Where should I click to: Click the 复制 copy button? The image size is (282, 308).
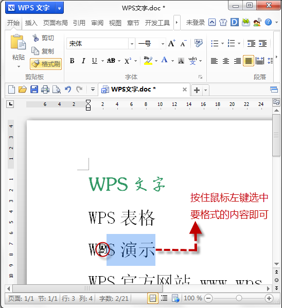tap(43, 51)
